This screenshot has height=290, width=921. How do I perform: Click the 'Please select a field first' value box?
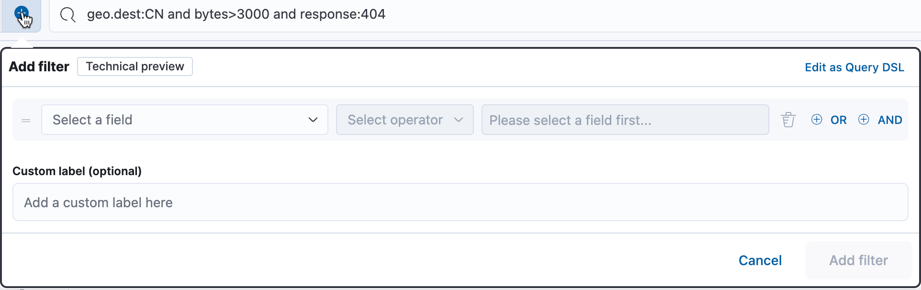[625, 120]
